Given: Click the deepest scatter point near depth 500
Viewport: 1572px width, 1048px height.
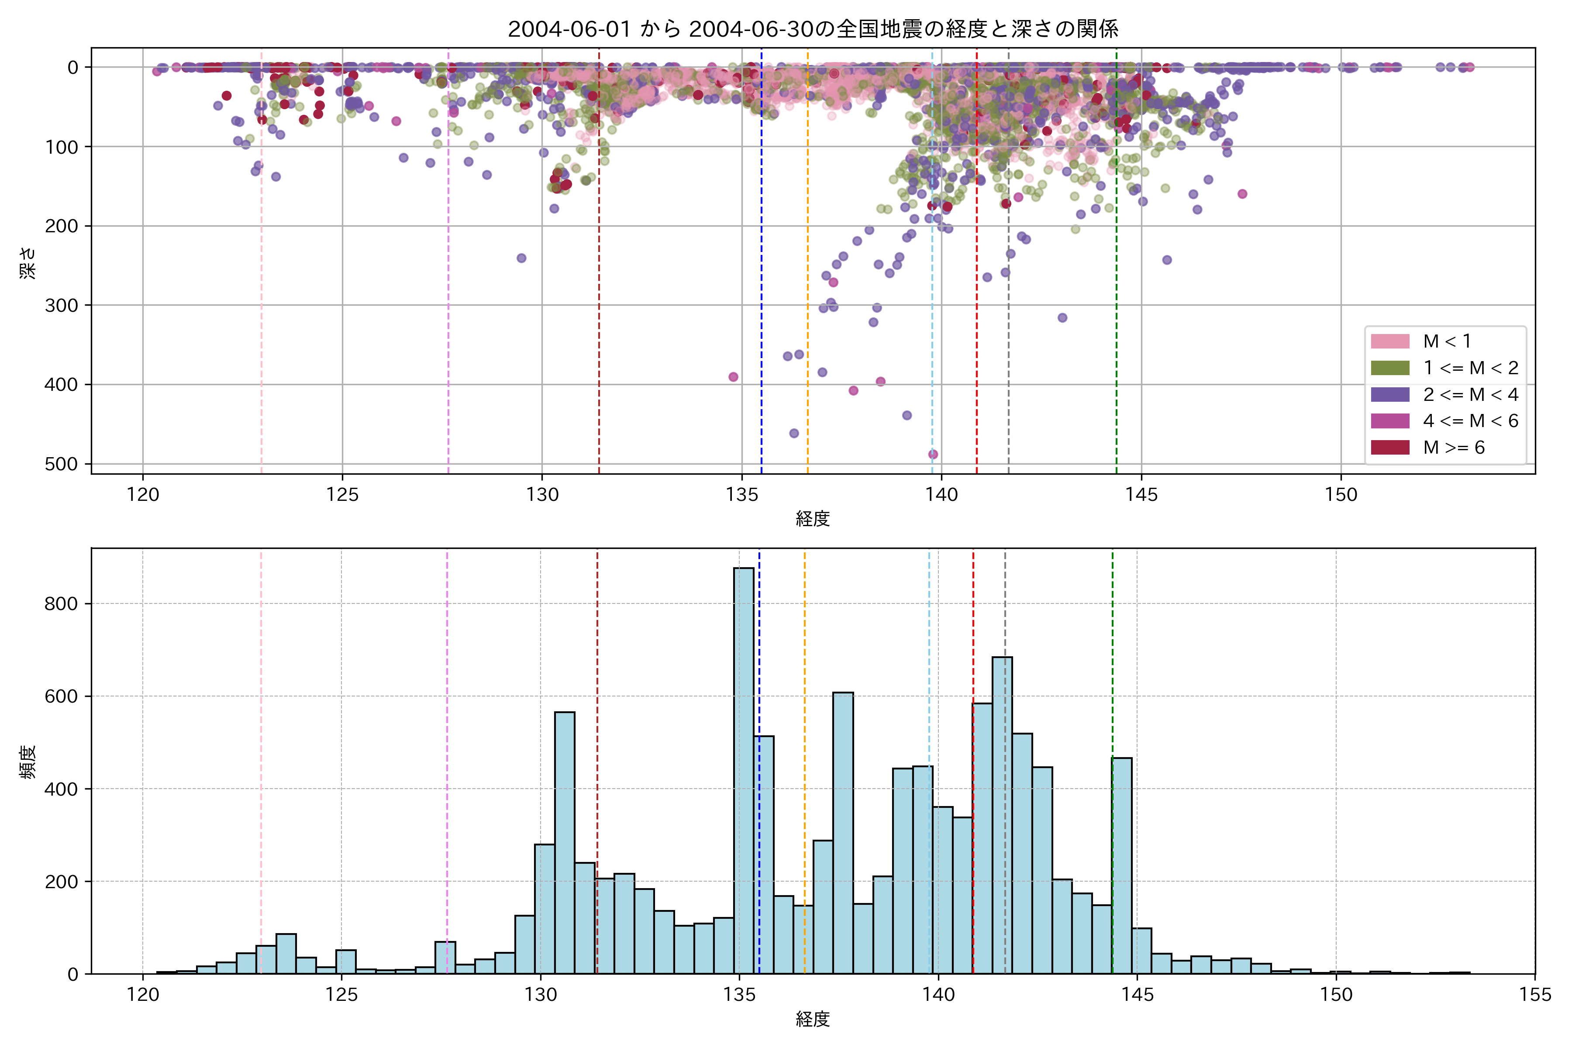Looking at the screenshot, I should click(x=933, y=455).
